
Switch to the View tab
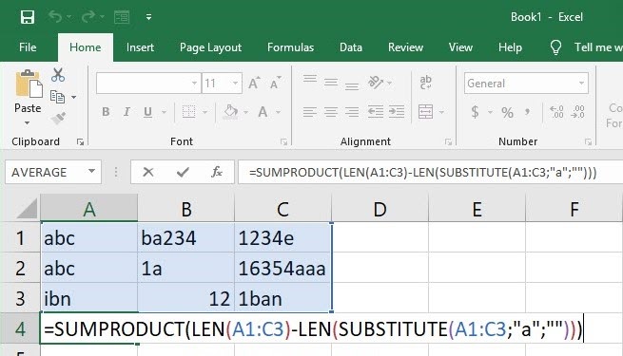coord(460,47)
